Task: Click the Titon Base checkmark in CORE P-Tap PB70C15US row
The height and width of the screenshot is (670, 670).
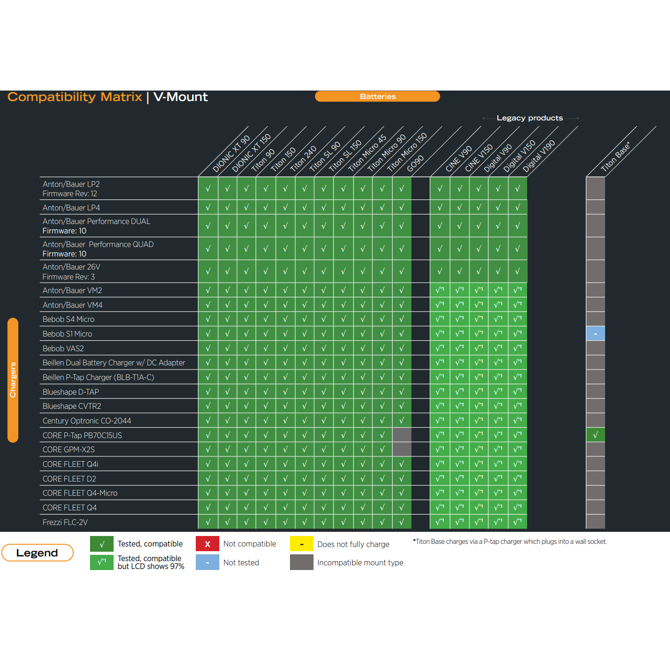Action: (596, 435)
